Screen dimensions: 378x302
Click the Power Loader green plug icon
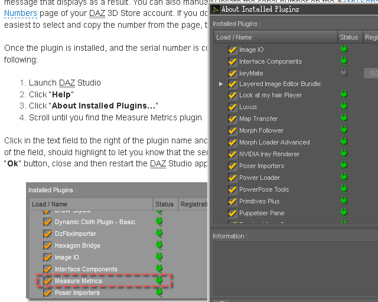(x=344, y=178)
